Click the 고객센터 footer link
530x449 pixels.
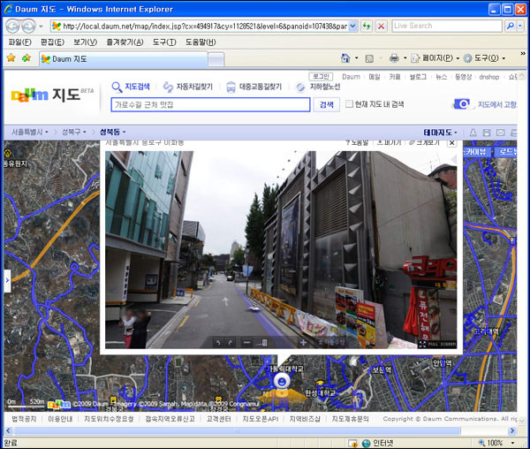[x=219, y=419]
